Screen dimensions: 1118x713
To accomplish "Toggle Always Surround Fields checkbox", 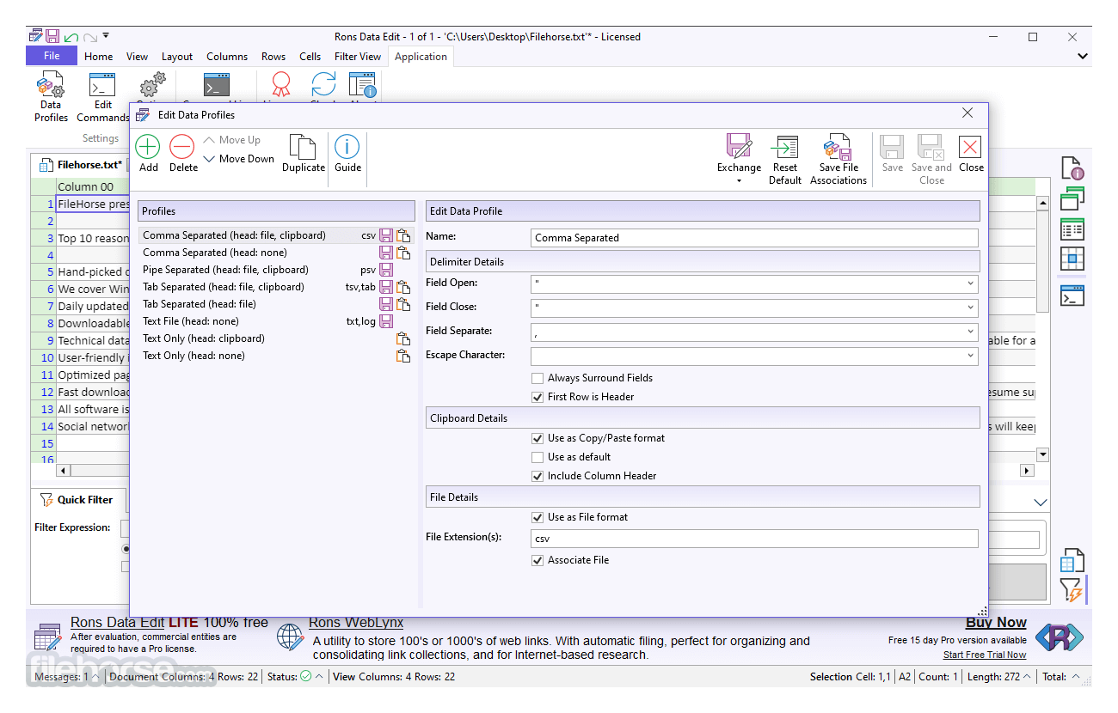I will [537, 378].
